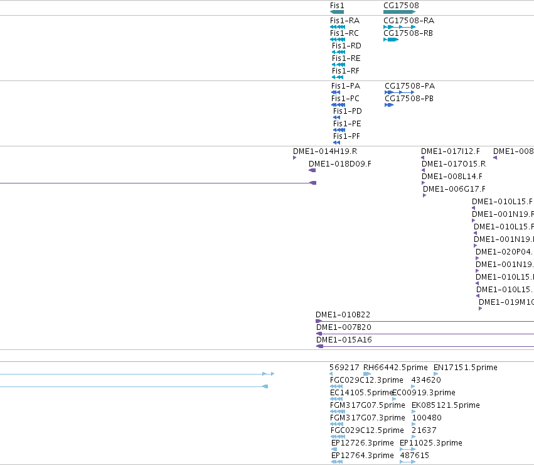534x465 pixels.
Task: Open transcript CG17508-RA
Action: click(x=409, y=21)
